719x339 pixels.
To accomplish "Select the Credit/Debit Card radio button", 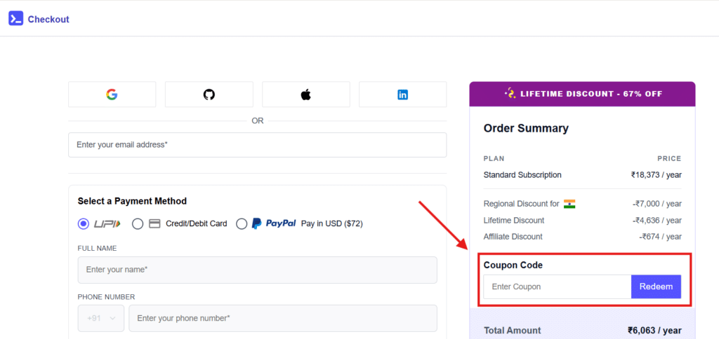I will [138, 223].
